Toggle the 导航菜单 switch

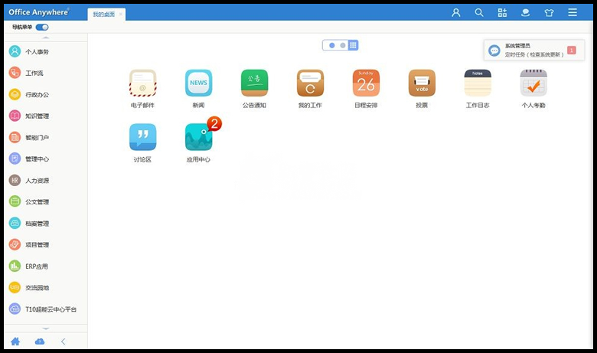(42, 27)
